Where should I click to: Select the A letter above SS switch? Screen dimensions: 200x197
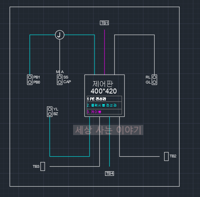62,72
